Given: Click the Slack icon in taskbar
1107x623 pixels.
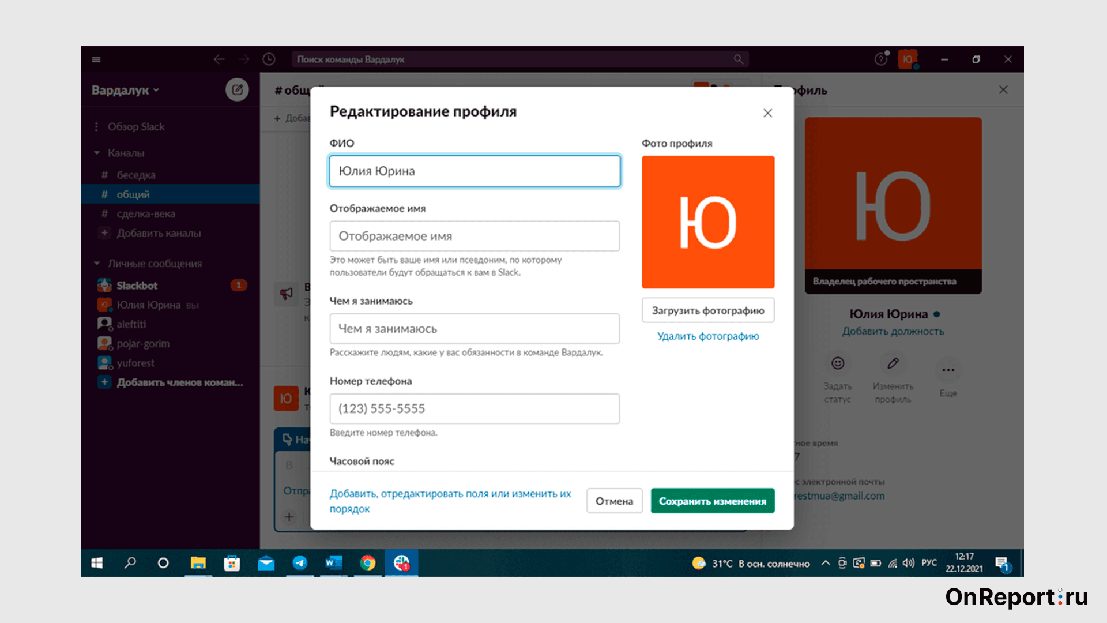Looking at the screenshot, I should [x=402, y=562].
